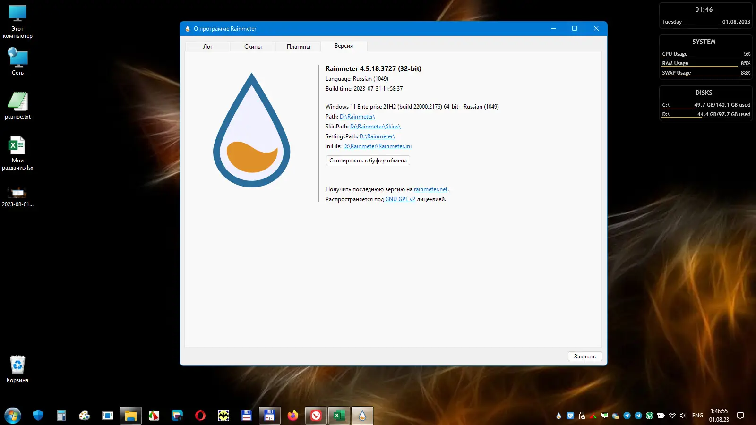The height and width of the screenshot is (425, 756).
Task: Go to the Плагины tab
Action: pyautogui.click(x=299, y=46)
